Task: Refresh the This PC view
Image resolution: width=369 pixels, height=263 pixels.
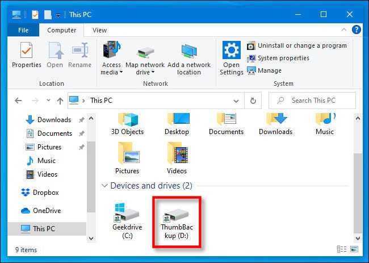Action: [253, 101]
